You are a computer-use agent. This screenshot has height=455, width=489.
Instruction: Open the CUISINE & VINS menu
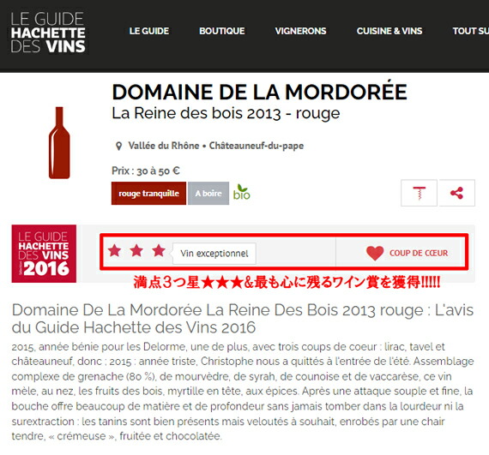(x=389, y=31)
